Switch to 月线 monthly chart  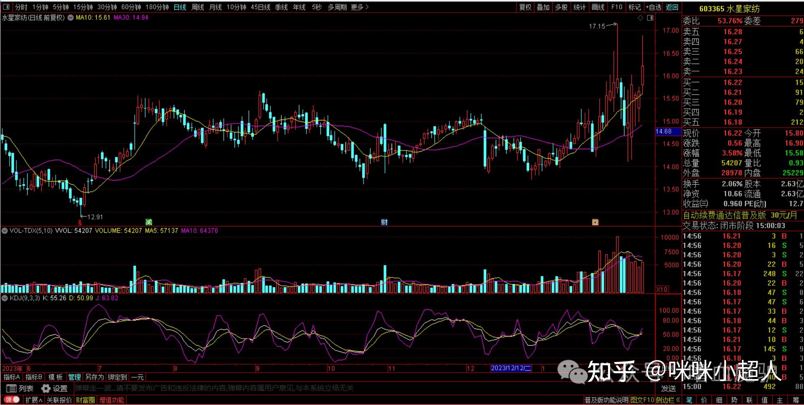coord(215,7)
